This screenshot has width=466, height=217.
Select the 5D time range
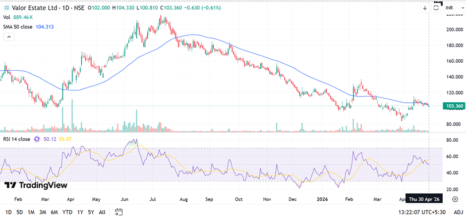(19, 212)
